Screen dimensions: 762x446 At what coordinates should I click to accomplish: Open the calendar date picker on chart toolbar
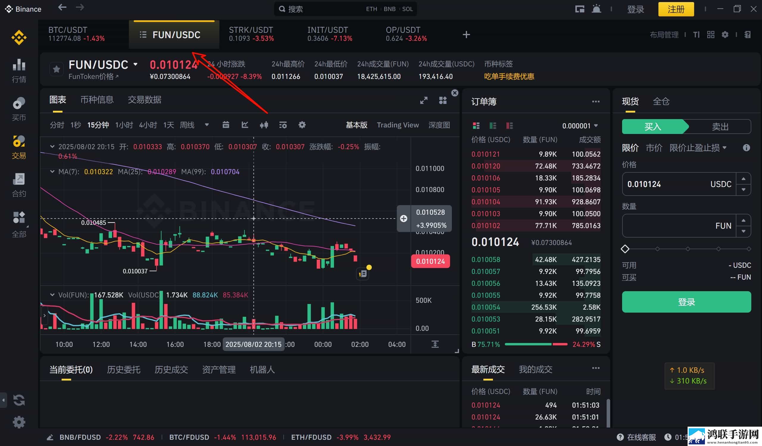pyautogui.click(x=226, y=125)
